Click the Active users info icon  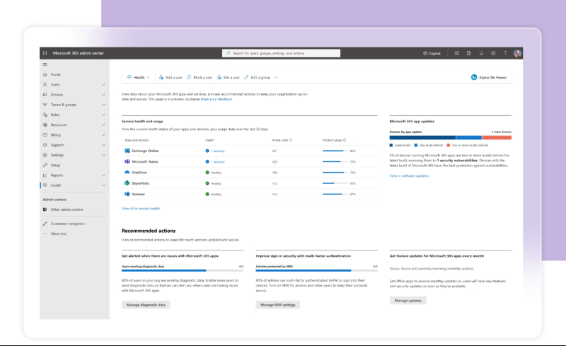291,140
